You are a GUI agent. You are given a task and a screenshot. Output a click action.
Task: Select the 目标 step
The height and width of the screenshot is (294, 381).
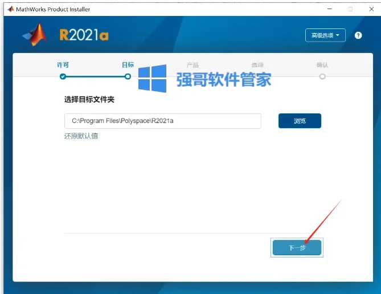click(128, 65)
